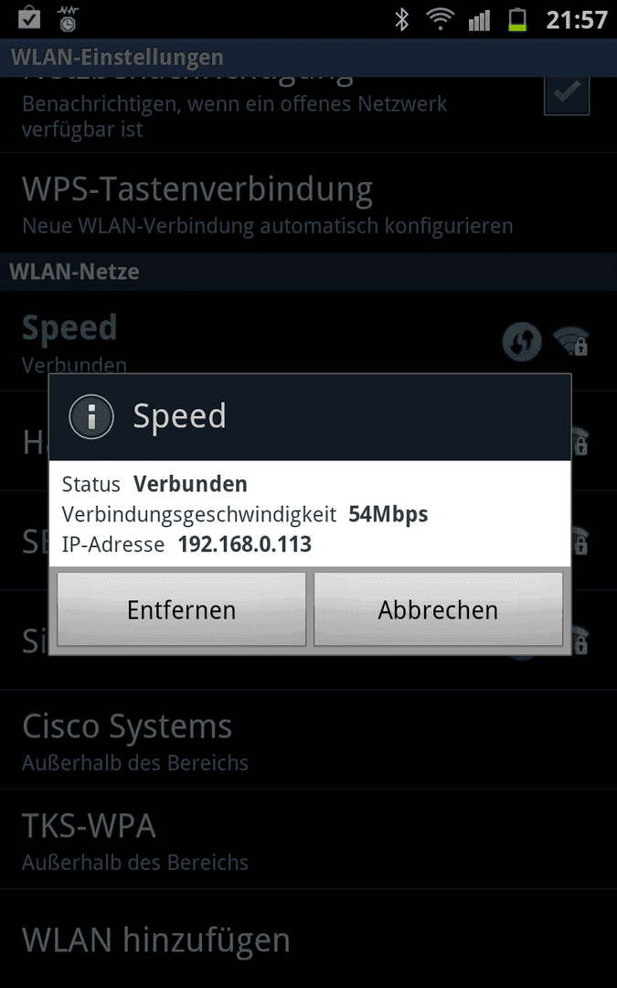This screenshot has height=988, width=617.
Task: Tap the WiFi icon in status bar
Action: [x=440, y=19]
